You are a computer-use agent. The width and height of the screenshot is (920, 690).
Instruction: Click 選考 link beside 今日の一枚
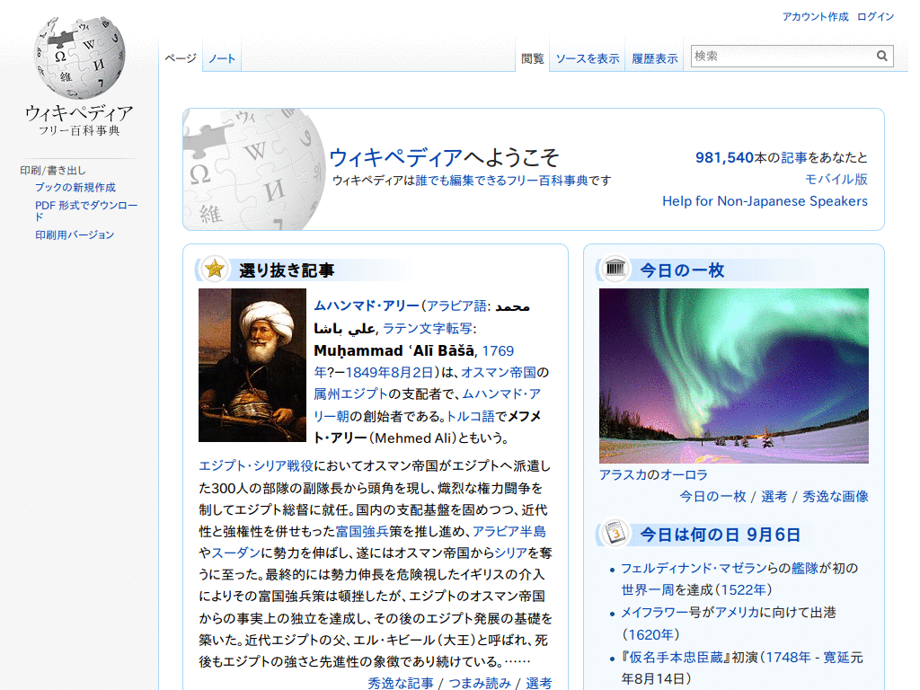774,496
